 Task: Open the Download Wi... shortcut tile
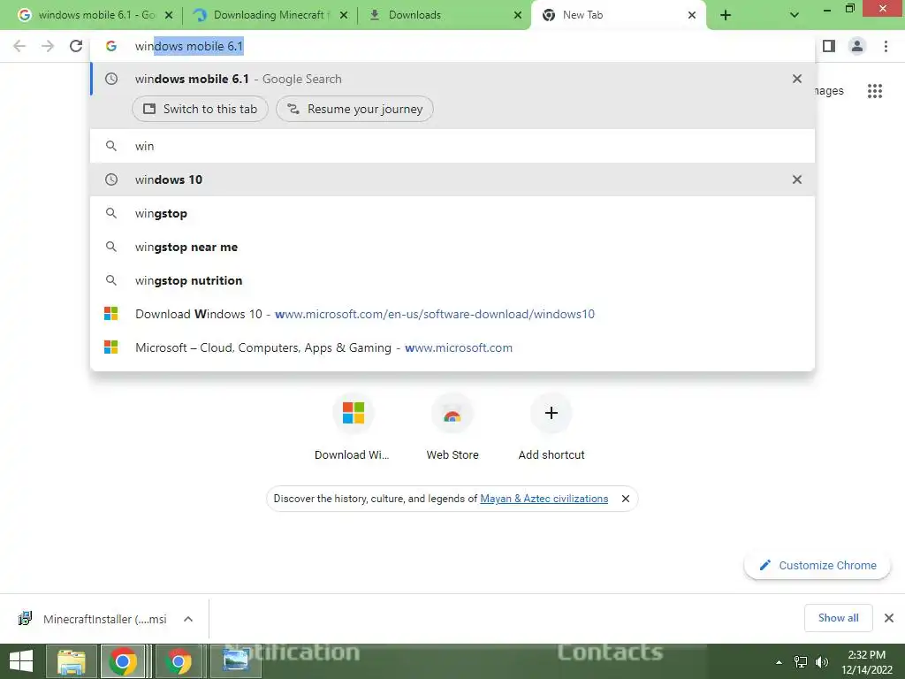coord(353,427)
